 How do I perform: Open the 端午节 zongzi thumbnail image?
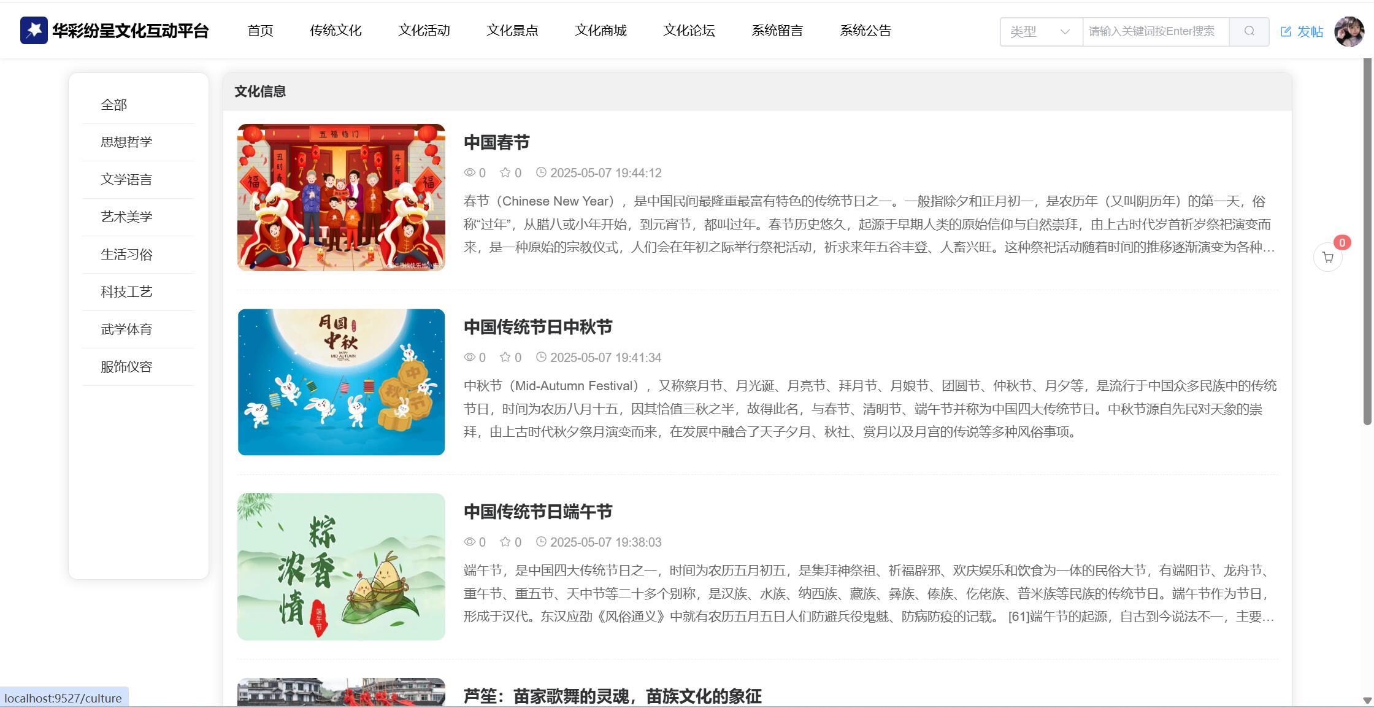tap(341, 567)
